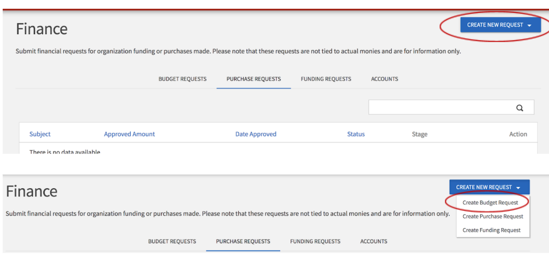Sort the table by Subject column
This screenshot has width=549, height=255.
(x=40, y=134)
